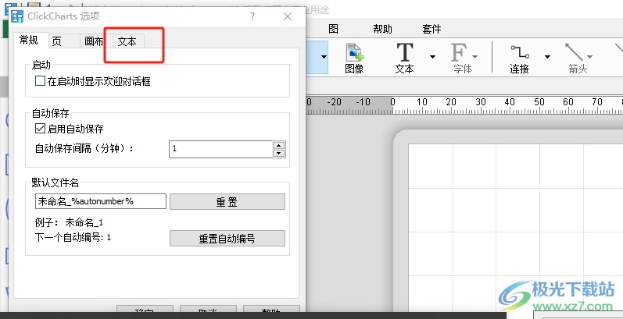
Task: Expand dropdown arrow left of 图像 tool
Action: [x=324, y=57]
